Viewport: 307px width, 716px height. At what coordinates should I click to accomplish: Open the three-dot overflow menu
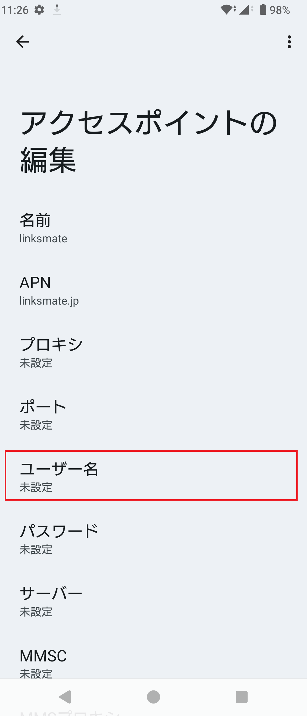click(x=289, y=42)
